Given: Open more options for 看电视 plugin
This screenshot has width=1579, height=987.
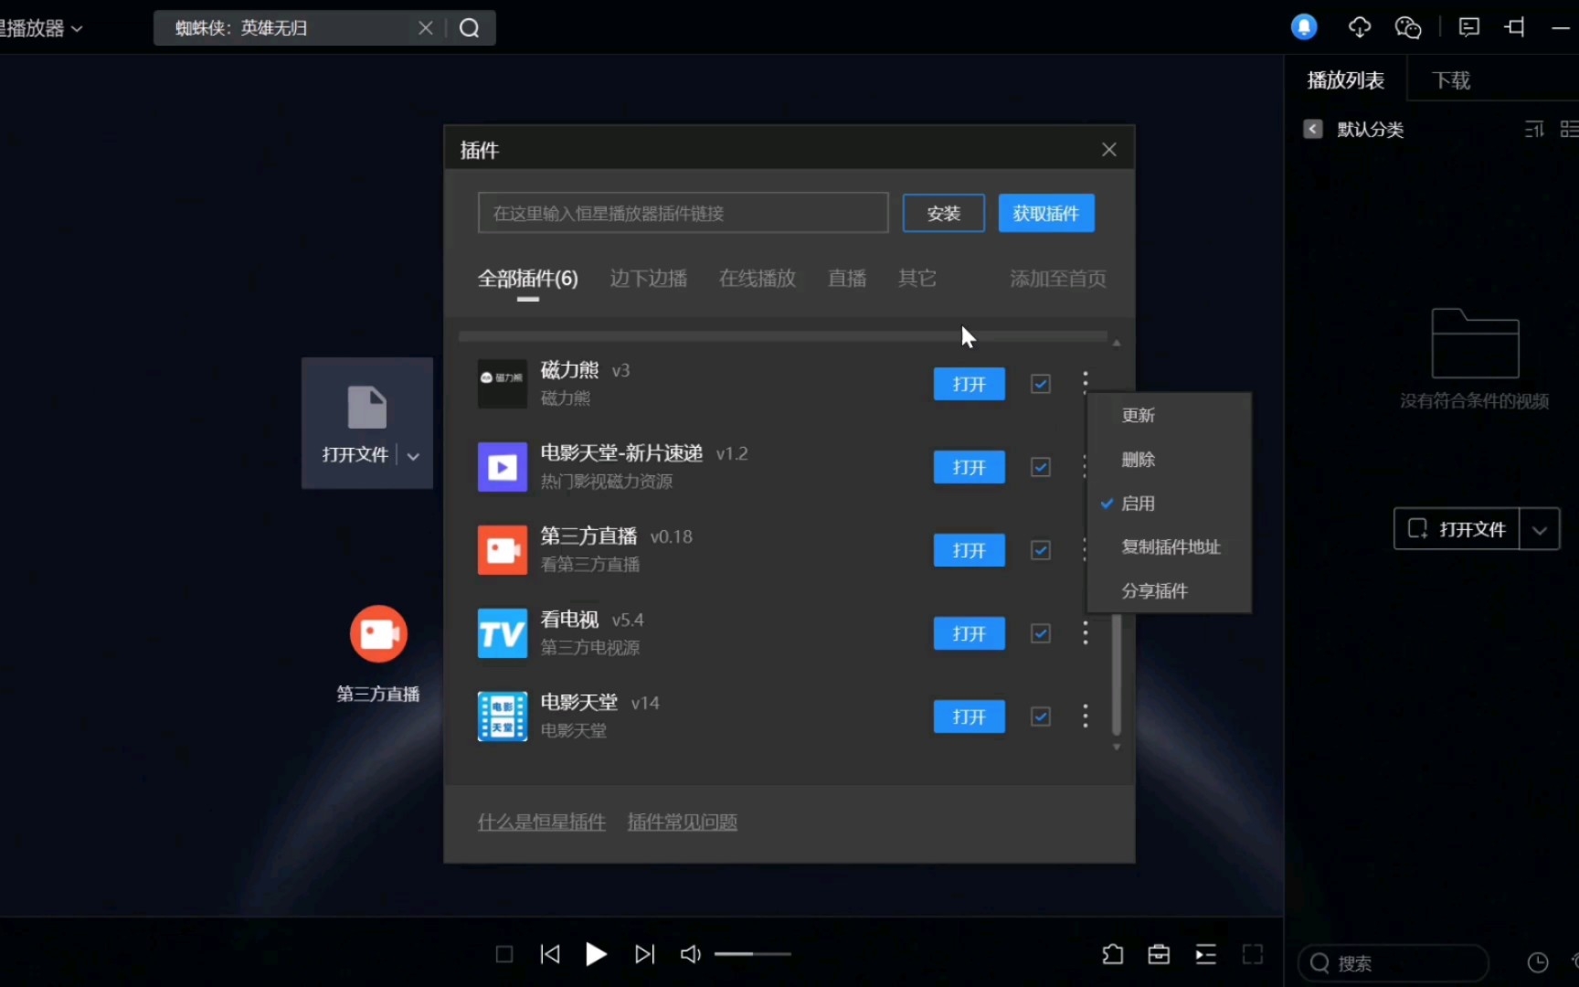Looking at the screenshot, I should [x=1085, y=633].
